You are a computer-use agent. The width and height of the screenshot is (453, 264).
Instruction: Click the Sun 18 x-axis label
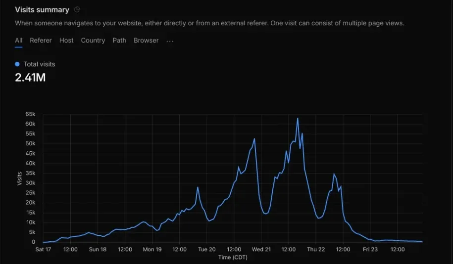click(x=98, y=249)
